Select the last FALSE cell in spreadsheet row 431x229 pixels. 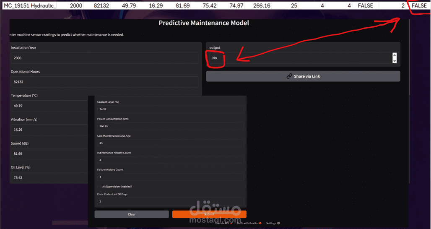click(419, 5)
